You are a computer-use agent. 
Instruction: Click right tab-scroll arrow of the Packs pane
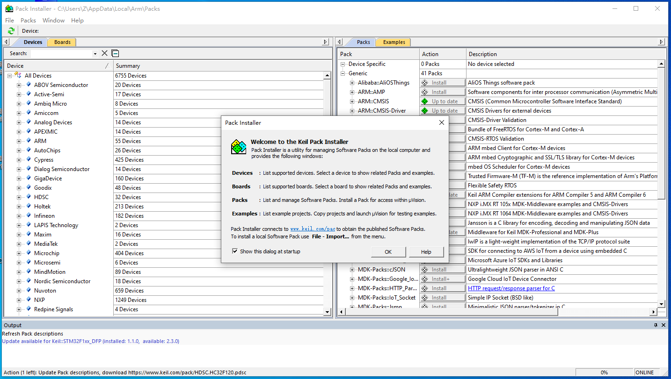[x=662, y=42]
